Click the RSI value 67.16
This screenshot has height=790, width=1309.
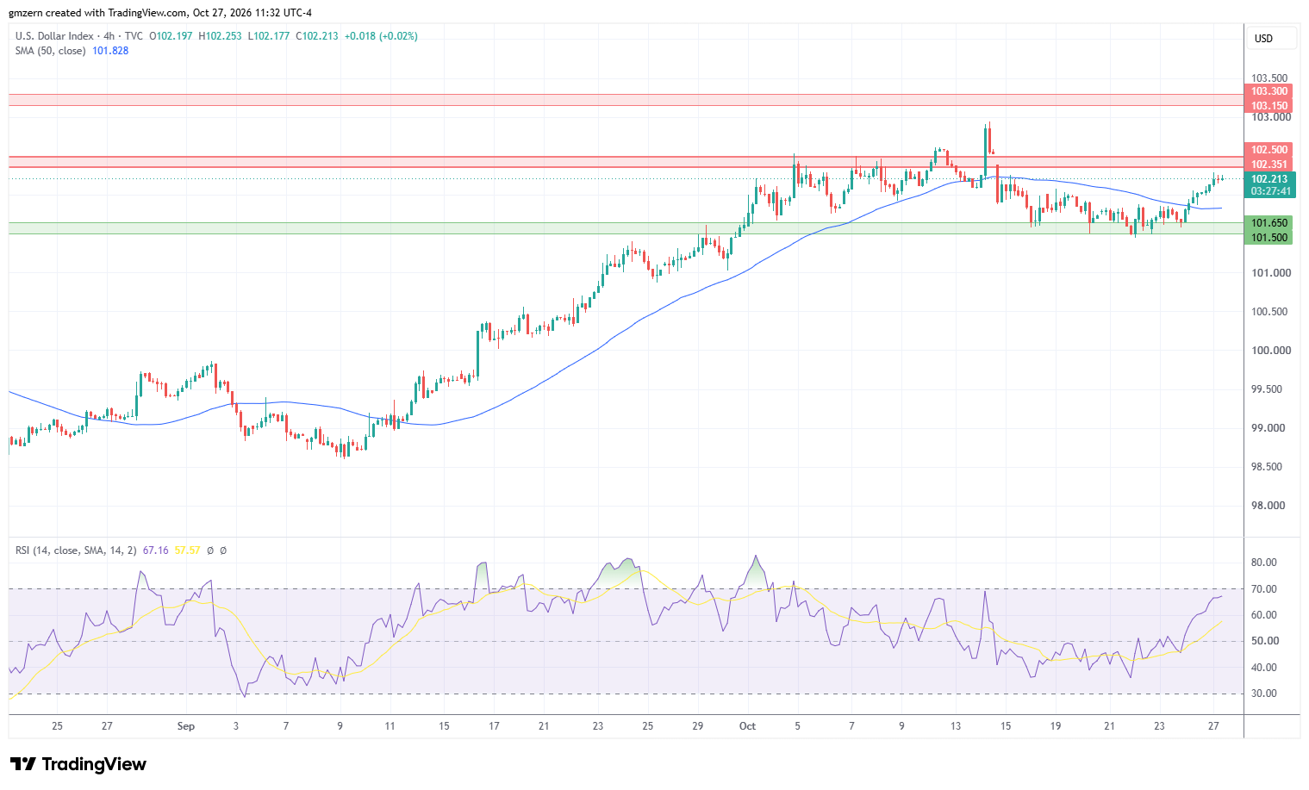click(x=156, y=550)
